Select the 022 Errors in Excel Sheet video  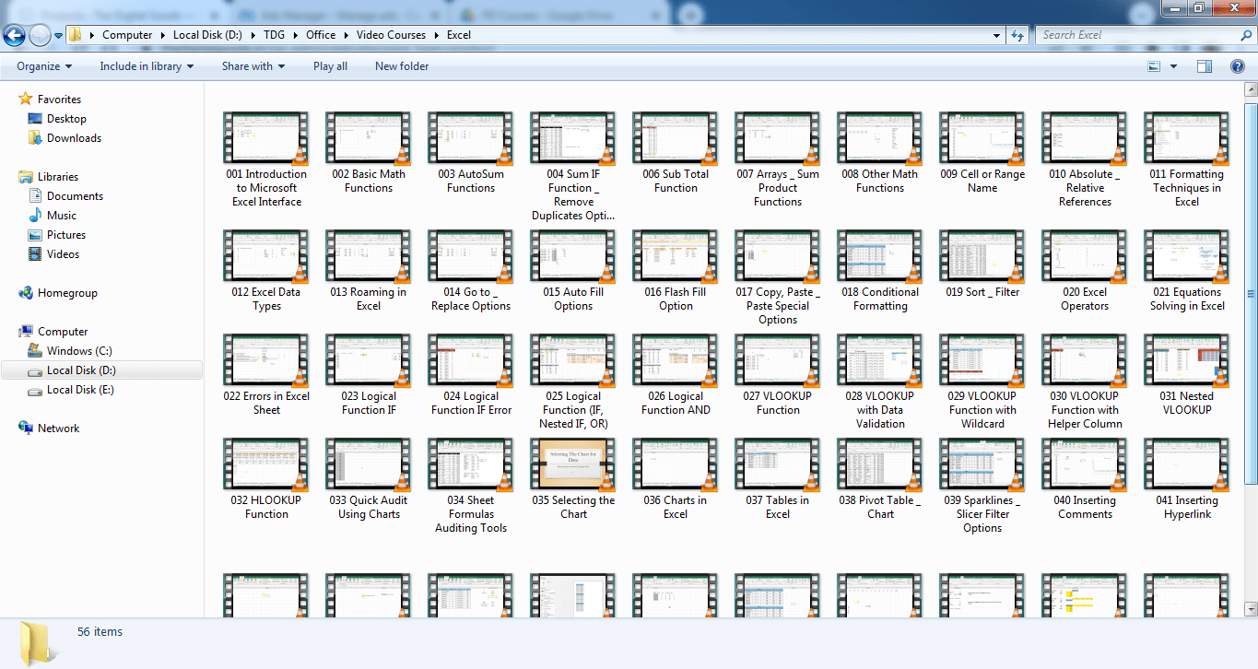click(x=266, y=375)
